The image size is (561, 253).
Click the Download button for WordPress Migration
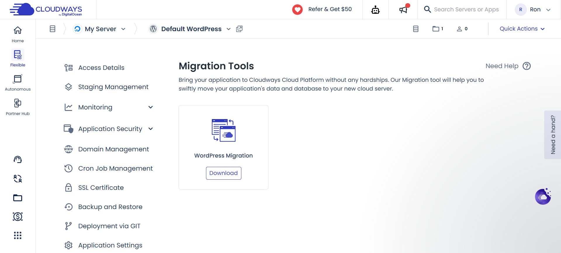[x=224, y=173]
